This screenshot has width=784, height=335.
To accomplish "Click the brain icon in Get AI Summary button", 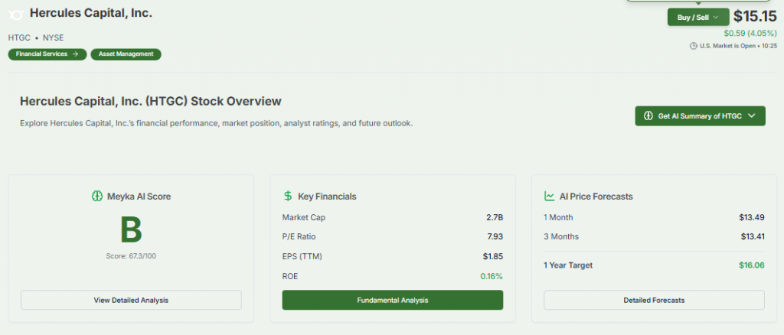I will 648,115.
